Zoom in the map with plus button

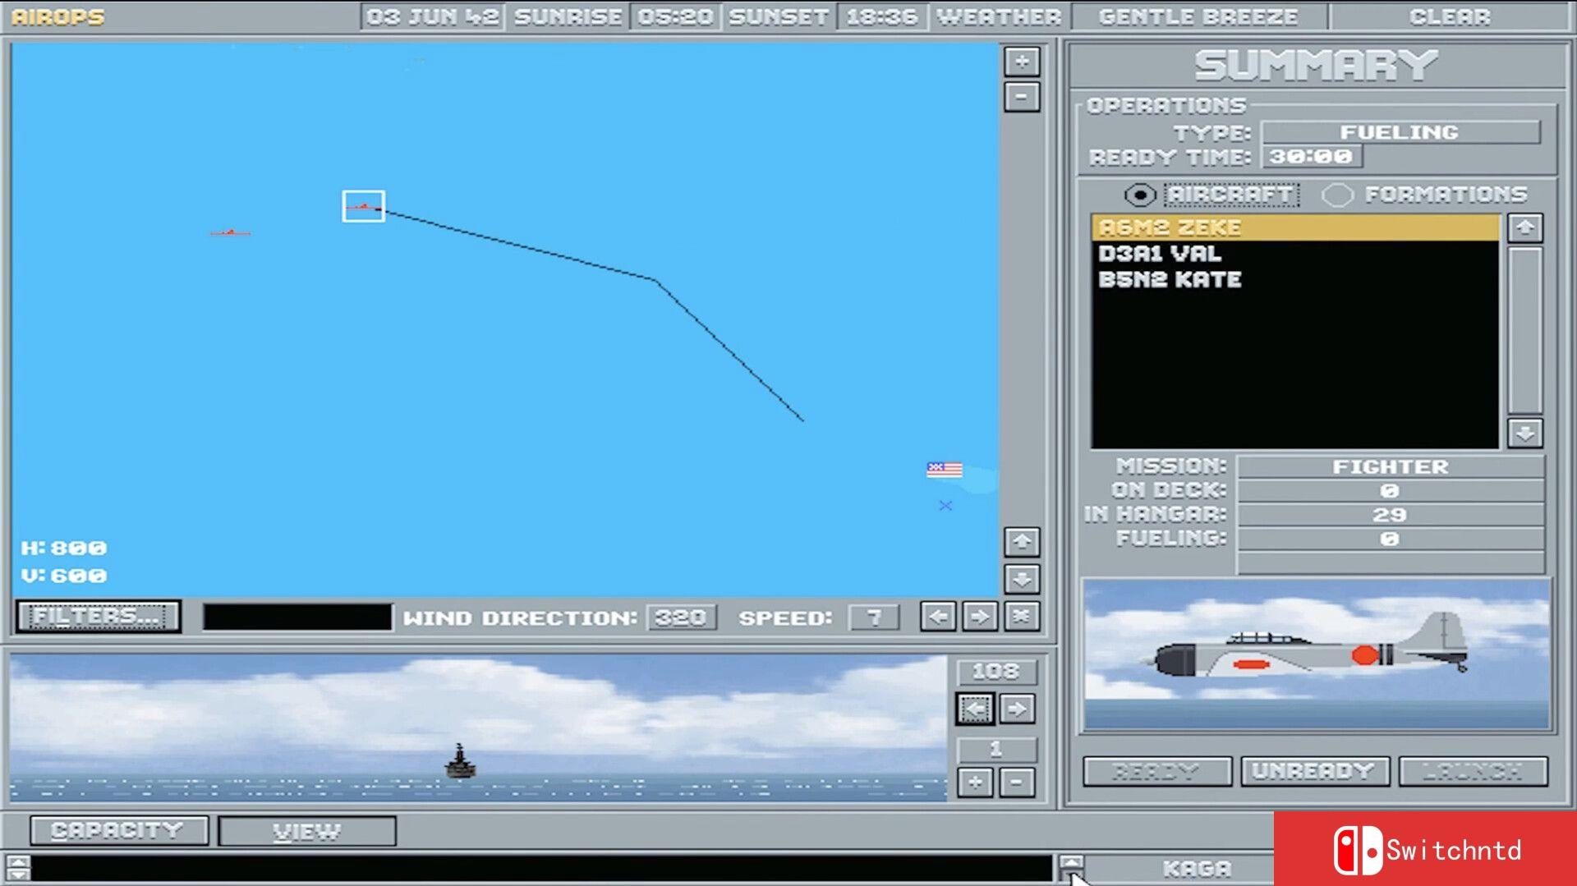point(1022,62)
